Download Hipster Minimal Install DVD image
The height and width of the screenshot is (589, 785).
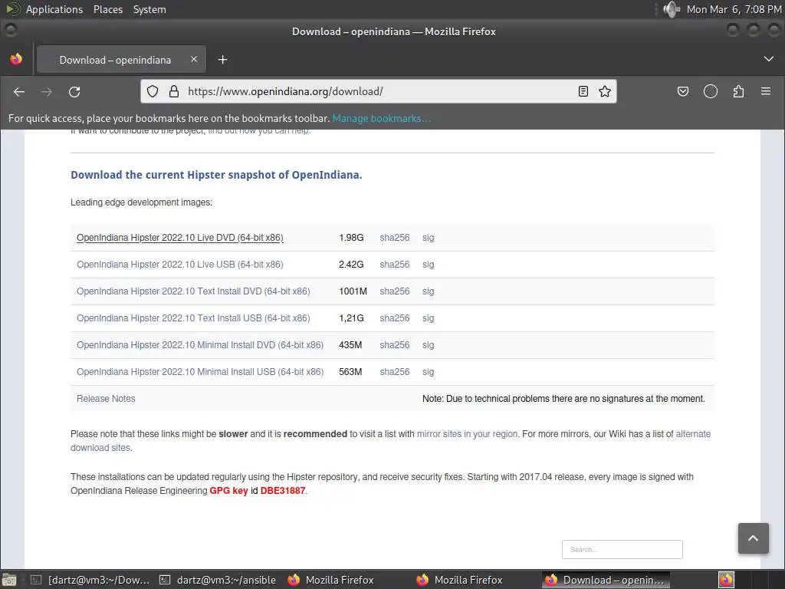[200, 345]
